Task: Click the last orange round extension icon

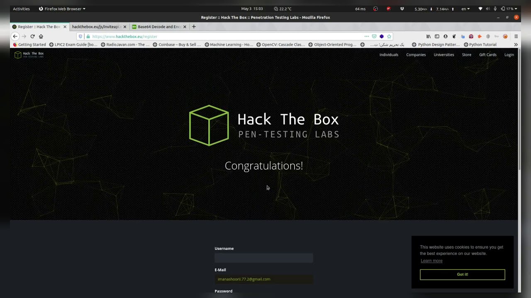Action: pos(505,36)
